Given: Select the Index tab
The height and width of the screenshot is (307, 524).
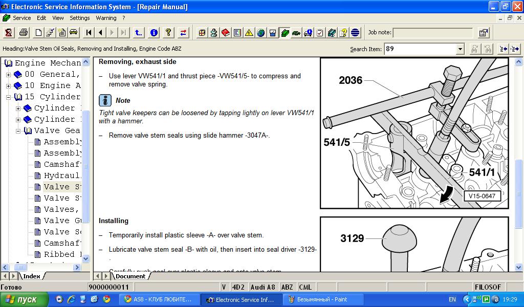Looking at the screenshot, I should pos(31,276).
